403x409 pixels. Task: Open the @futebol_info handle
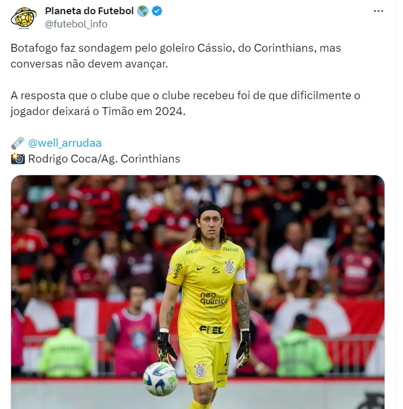point(76,24)
